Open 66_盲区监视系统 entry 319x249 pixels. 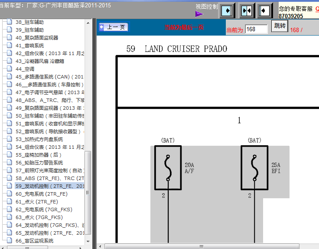point(34,241)
